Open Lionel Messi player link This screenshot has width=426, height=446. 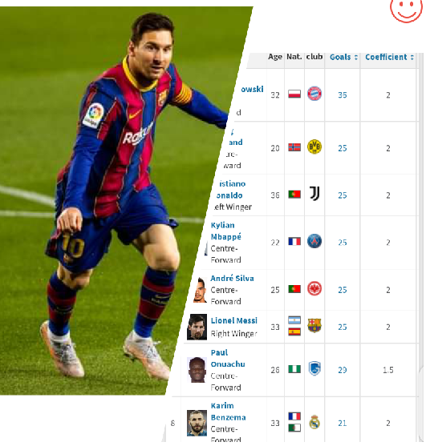tap(234, 321)
